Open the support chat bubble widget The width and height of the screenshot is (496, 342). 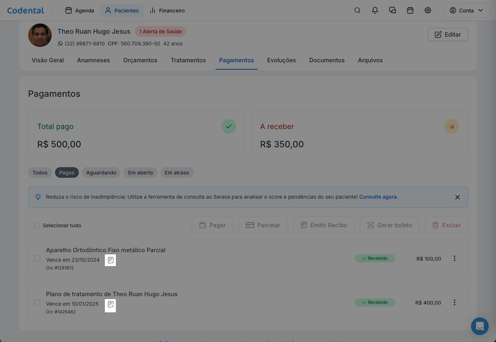pyautogui.click(x=480, y=326)
